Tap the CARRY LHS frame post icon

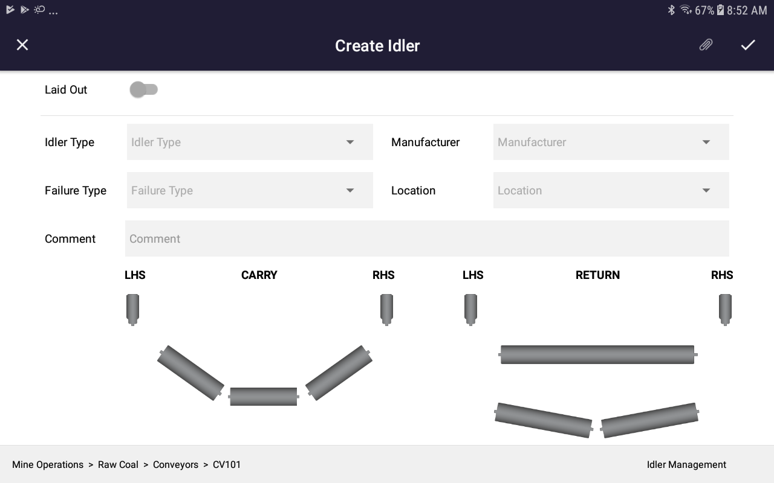pos(132,310)
